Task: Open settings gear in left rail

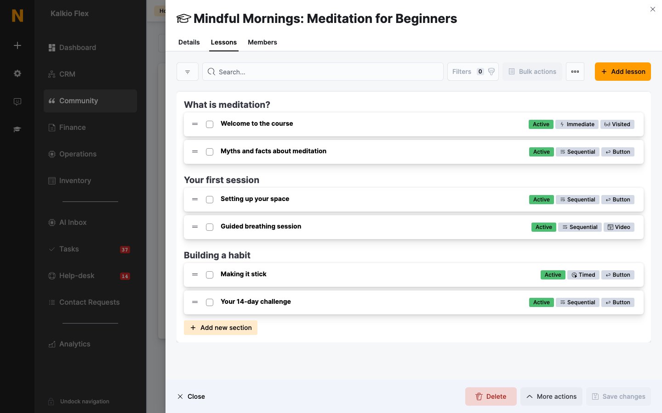Action: [17, 73]
